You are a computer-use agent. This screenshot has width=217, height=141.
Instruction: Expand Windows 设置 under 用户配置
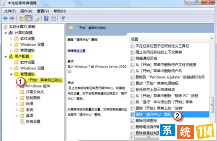pos(11,68)
